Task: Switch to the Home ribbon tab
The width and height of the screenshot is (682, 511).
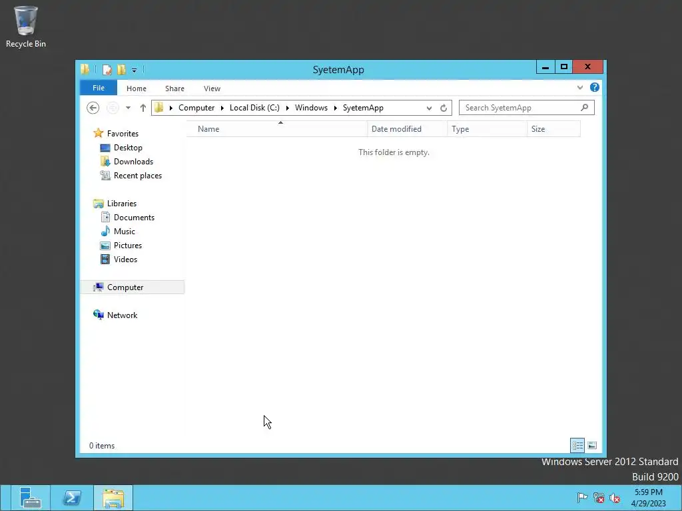Action: coord(136,88)
